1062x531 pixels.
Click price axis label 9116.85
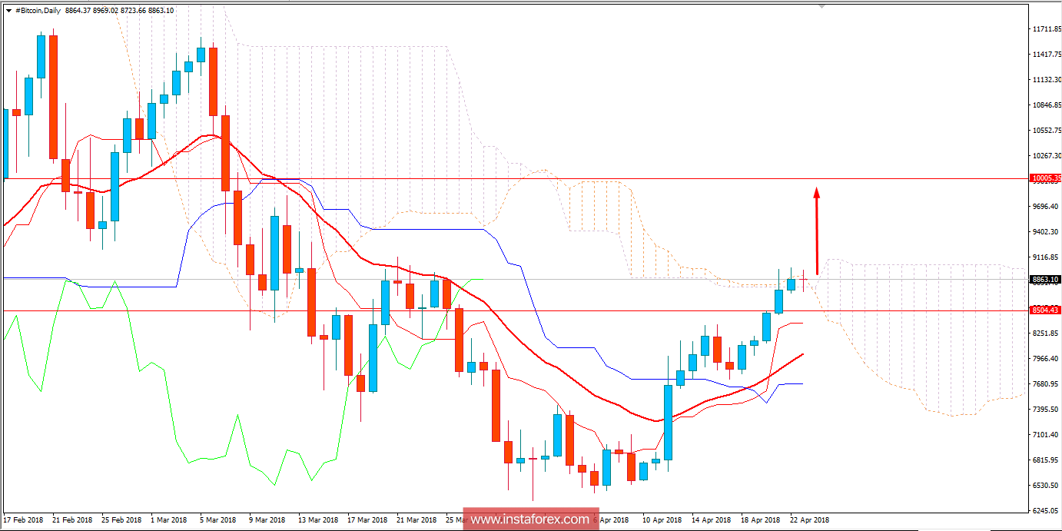click(1047, 257)
